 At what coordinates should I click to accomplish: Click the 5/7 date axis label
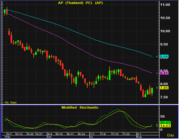(10, 134)
